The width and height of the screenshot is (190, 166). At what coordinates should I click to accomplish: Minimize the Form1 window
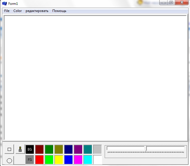164,3
